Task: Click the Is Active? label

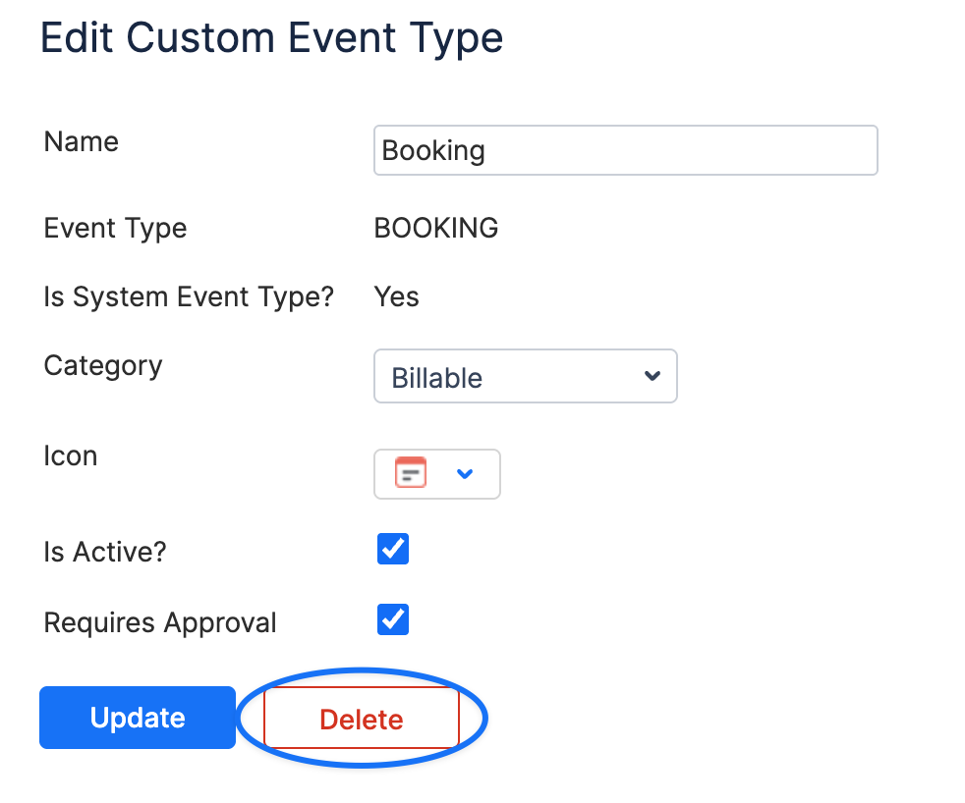Action: click(x=104, y=552)
